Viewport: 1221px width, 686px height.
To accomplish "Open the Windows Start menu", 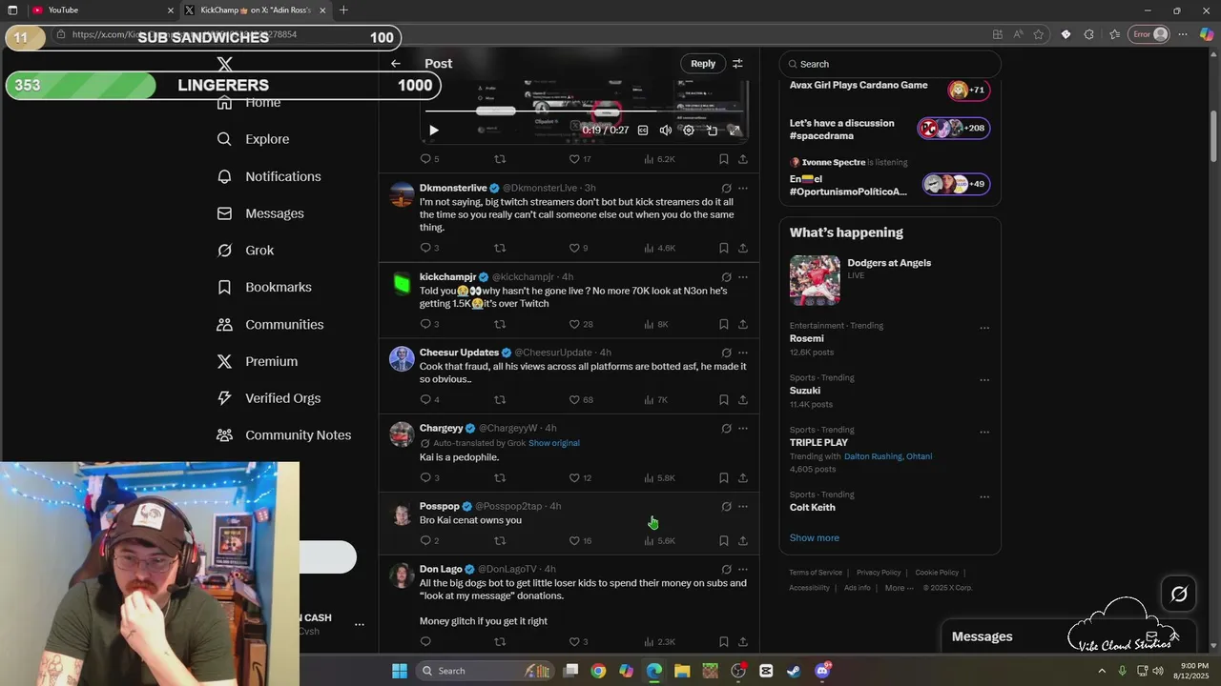I will 400,671.
